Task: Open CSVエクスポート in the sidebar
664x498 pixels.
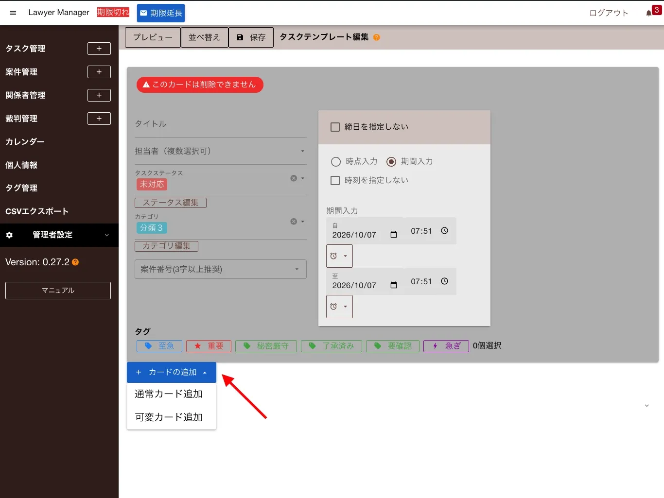Action: 37,211
